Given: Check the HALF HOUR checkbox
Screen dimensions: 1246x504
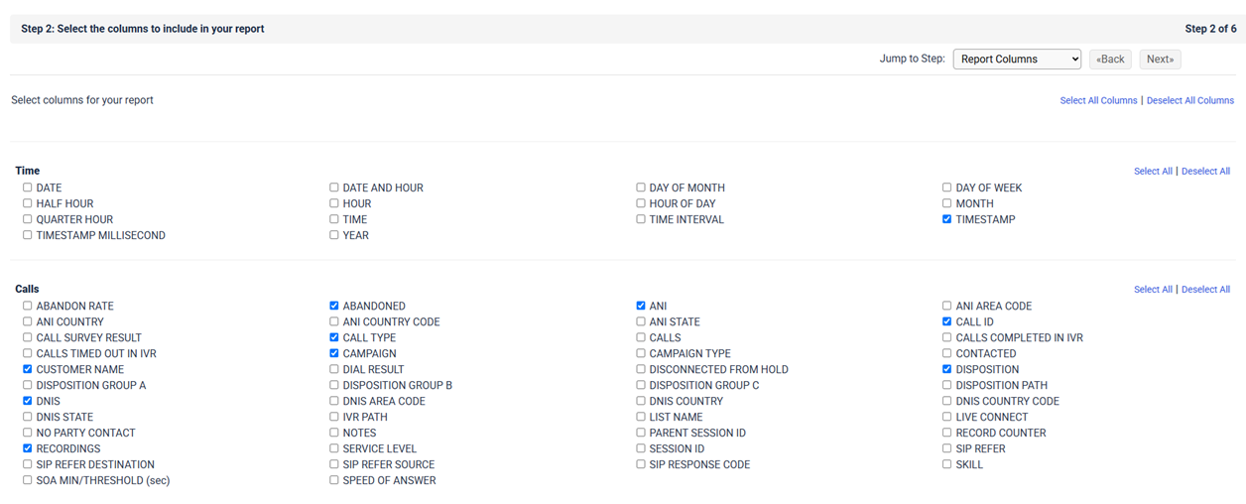Looking at the screenshot, I should (28, 203).
